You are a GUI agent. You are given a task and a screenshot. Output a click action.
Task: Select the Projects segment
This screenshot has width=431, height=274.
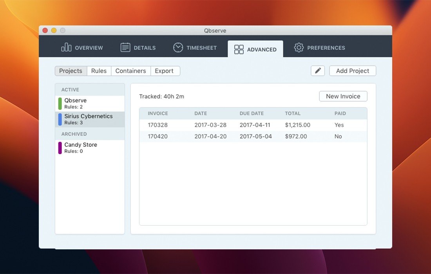(71, 71)
